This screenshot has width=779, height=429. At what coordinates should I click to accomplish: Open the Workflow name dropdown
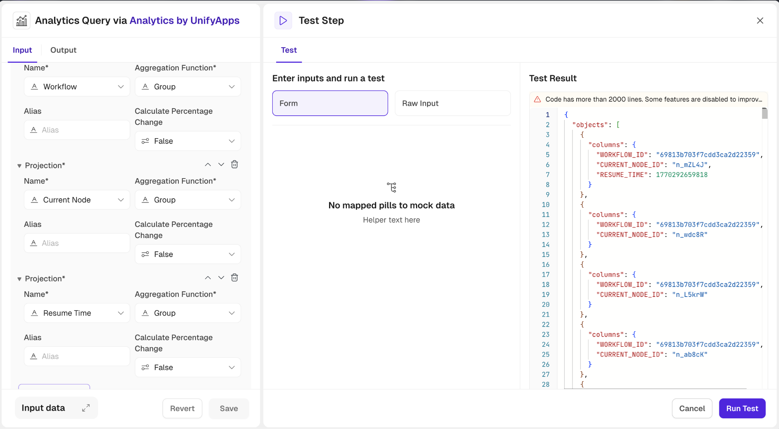tap(77, 87)
